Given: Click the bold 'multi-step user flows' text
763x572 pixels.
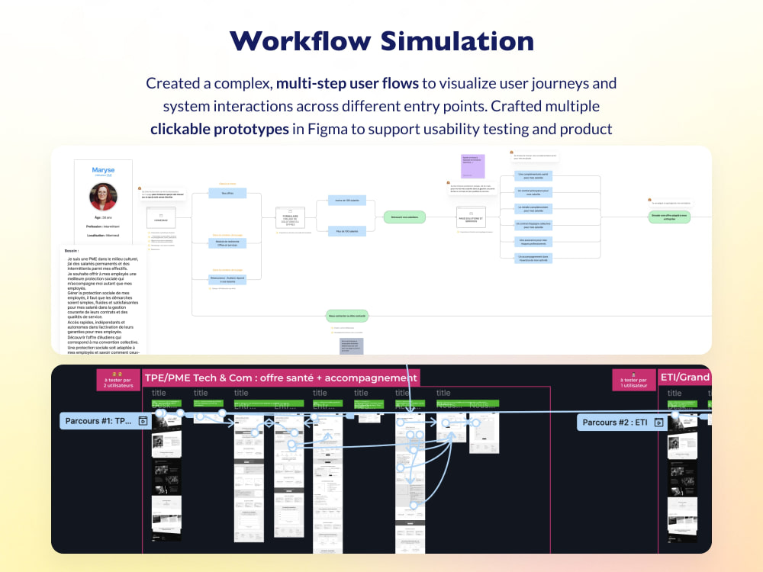Looking at the screenshot, I should (347, 83).
